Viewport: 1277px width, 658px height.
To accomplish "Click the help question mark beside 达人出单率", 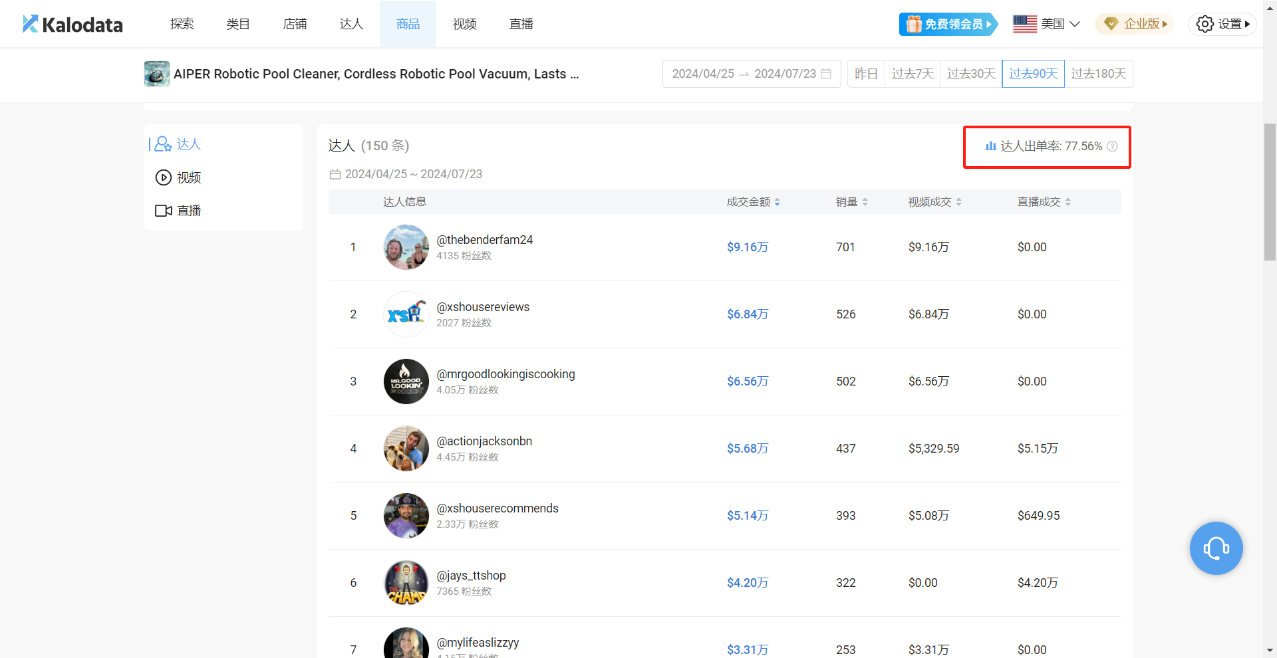I will click(x=1112, y=146).
